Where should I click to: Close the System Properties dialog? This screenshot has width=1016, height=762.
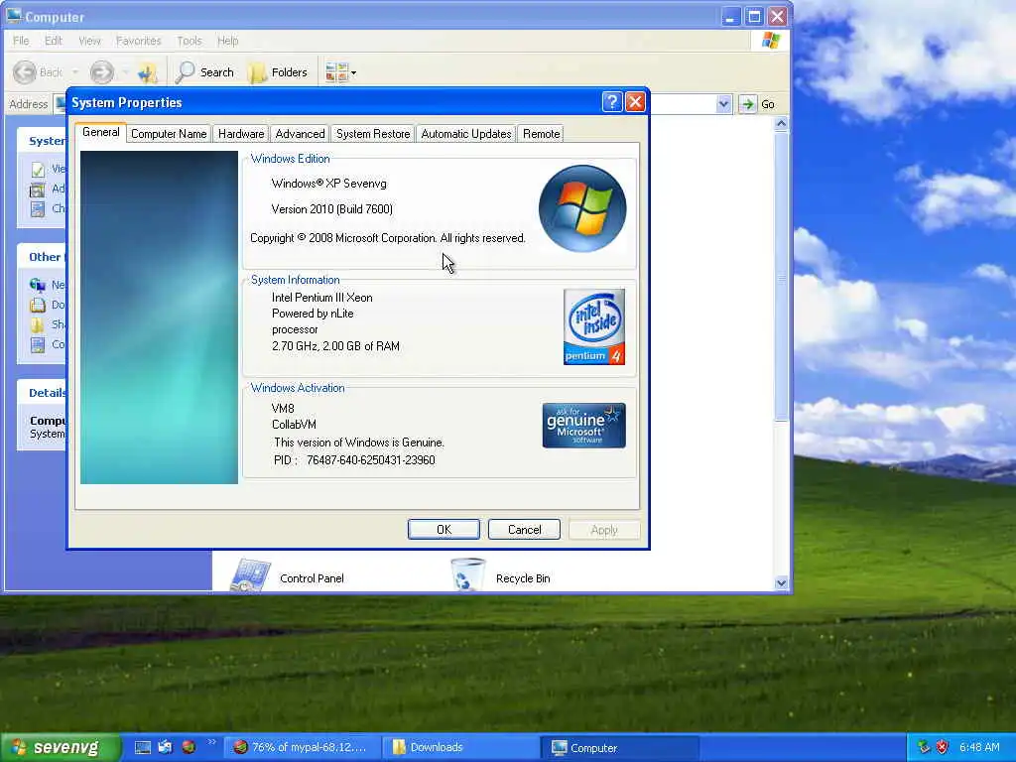point(636,102)
